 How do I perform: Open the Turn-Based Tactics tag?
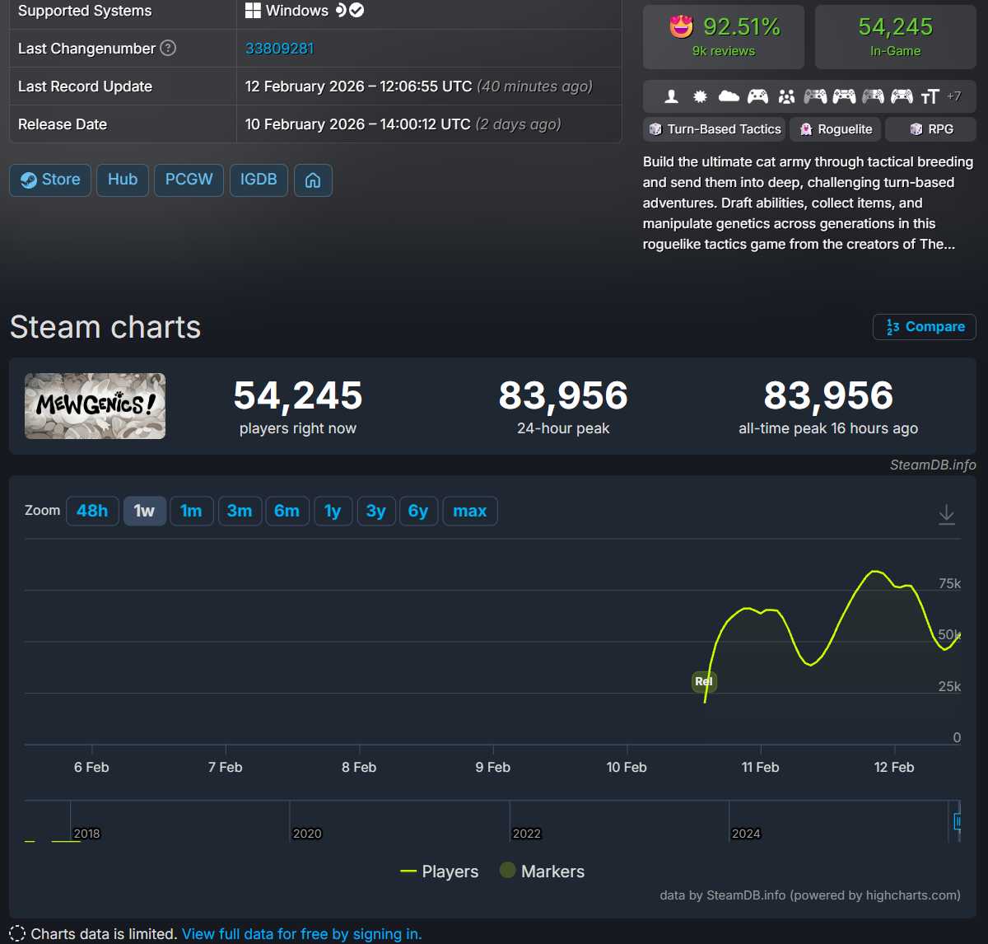click(715, 129)
